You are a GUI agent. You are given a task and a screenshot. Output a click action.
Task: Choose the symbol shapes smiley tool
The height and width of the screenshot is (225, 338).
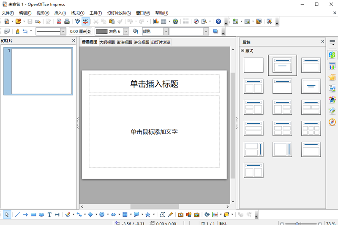coord(102,214)
